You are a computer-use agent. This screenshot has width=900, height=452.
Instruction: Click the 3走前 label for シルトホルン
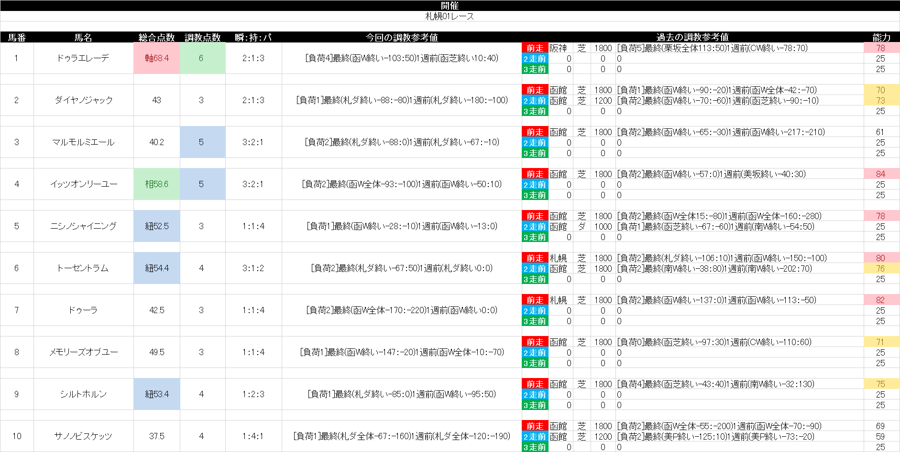click(535, 405)
